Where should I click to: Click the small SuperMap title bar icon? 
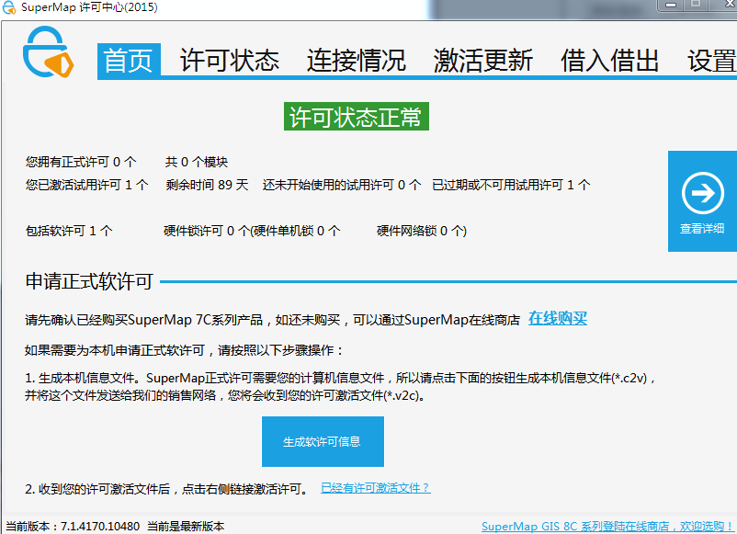coord(9,7)
